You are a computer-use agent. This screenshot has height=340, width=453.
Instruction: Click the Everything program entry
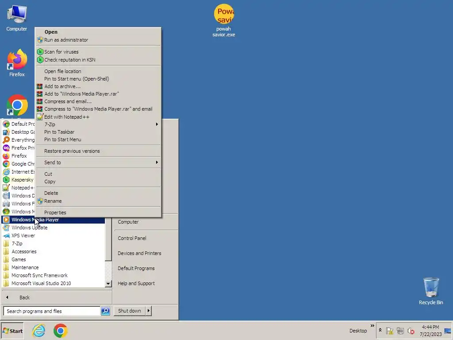click(x=19, y=140)
